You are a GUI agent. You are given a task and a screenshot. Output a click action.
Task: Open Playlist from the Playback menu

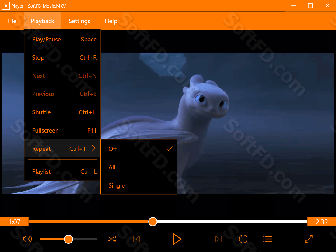coord(63,171)
